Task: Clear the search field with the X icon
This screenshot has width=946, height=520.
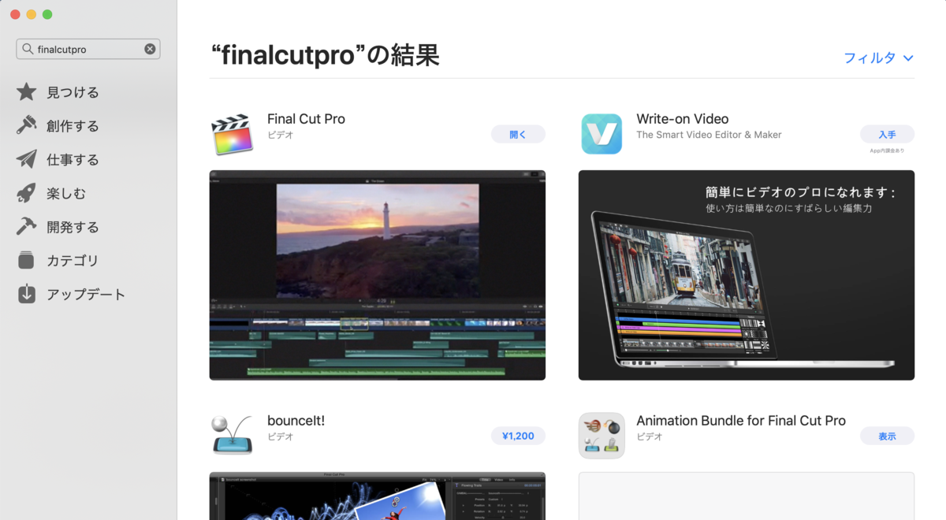Action: point(149,48)
